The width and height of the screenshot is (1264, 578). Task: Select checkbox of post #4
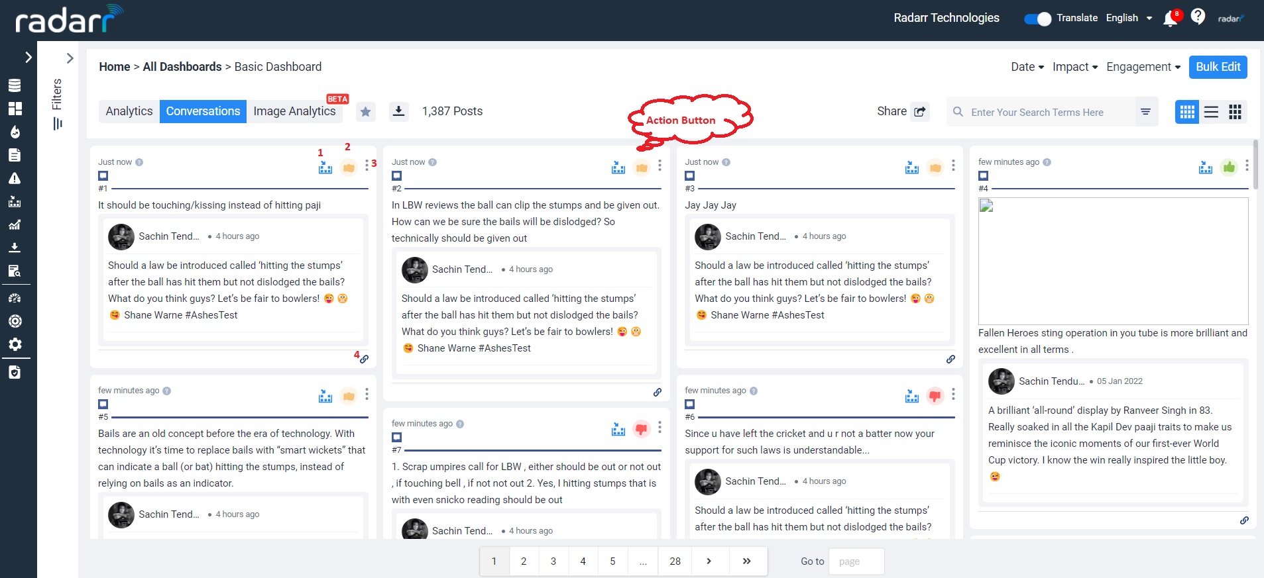pos(983,175)
